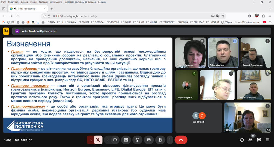
Task: Leave the call with red button
Action: click(x=181, y=140)
